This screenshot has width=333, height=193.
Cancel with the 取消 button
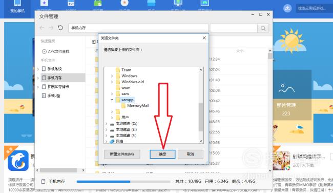point(191,154)
